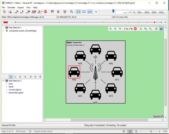
Task: Click the simulation time display field
Action: click(x=150, y=12)
